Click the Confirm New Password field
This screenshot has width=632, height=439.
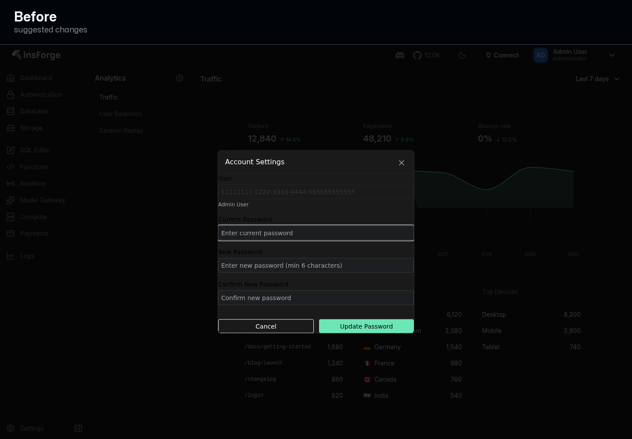pos(316,298)
